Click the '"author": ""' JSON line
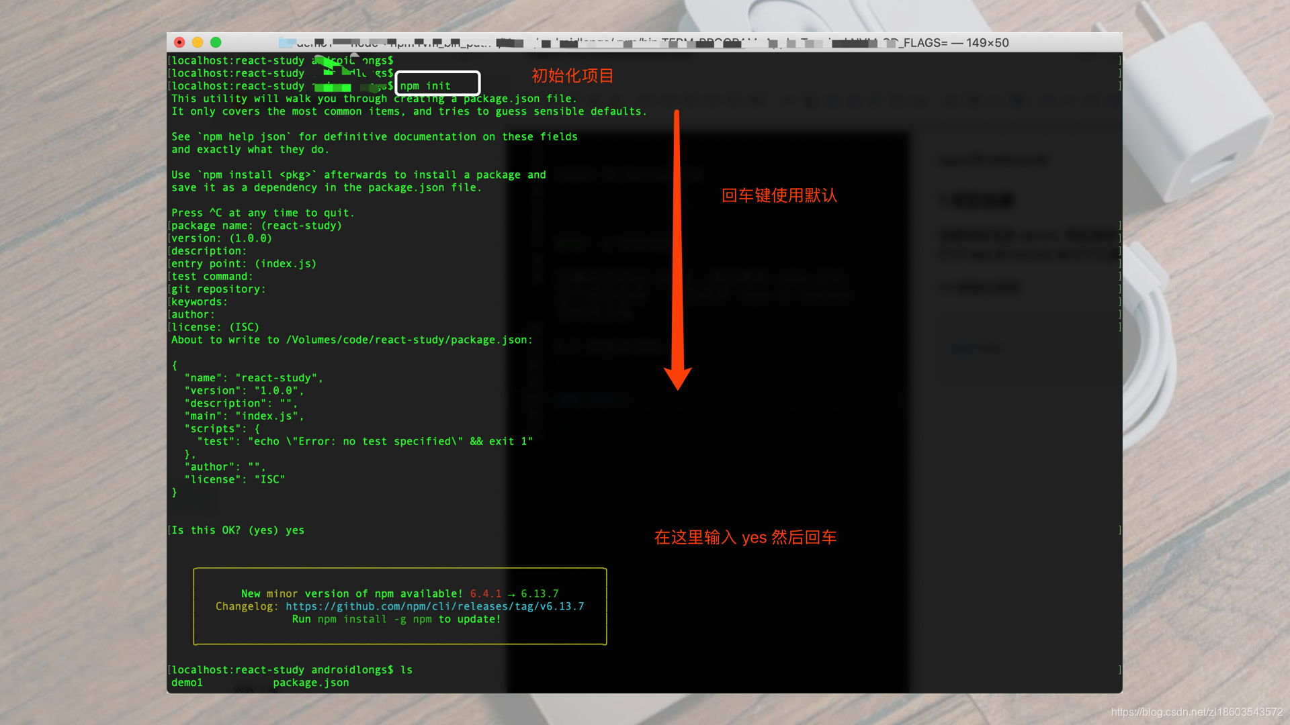Image resolution: width=1290 pixels, height=725 pixels. click(225, 467)
